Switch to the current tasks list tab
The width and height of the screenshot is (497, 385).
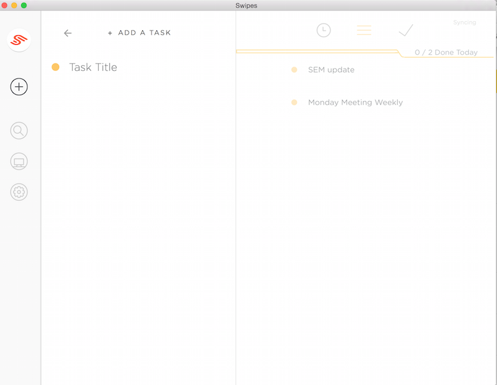point(364,30)
